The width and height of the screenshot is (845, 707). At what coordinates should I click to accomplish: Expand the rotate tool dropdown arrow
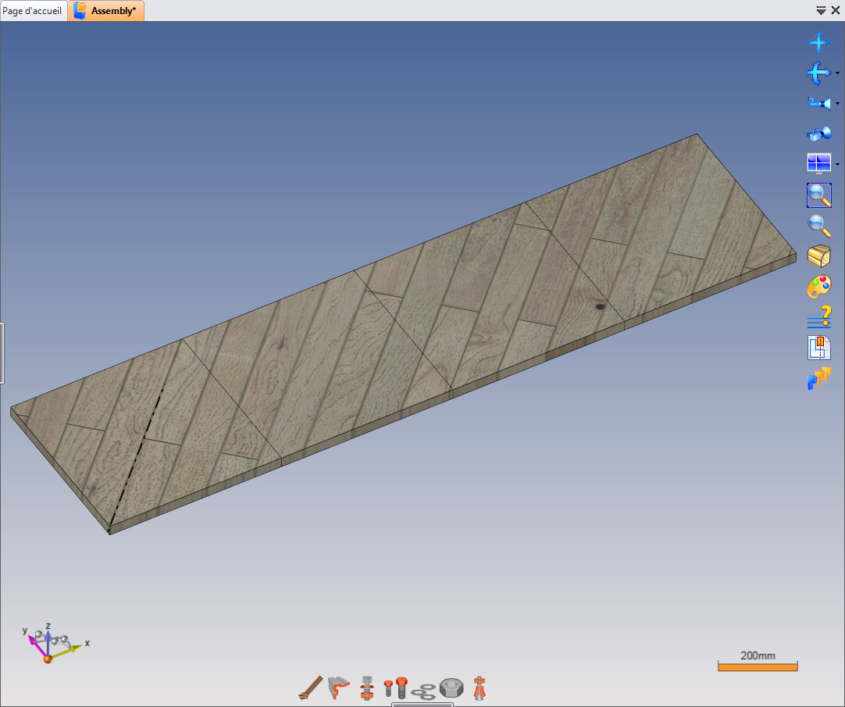(x=837, y=73)
